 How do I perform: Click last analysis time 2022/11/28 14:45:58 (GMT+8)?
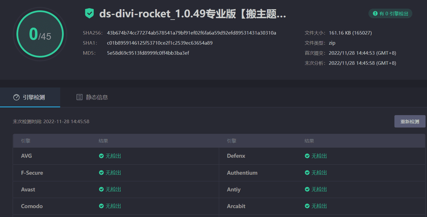[362, 63]
